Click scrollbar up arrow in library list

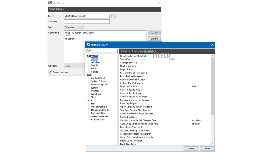(213, 56)
